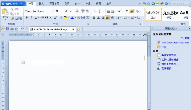Decrease font size with smaller A icon

71,11
